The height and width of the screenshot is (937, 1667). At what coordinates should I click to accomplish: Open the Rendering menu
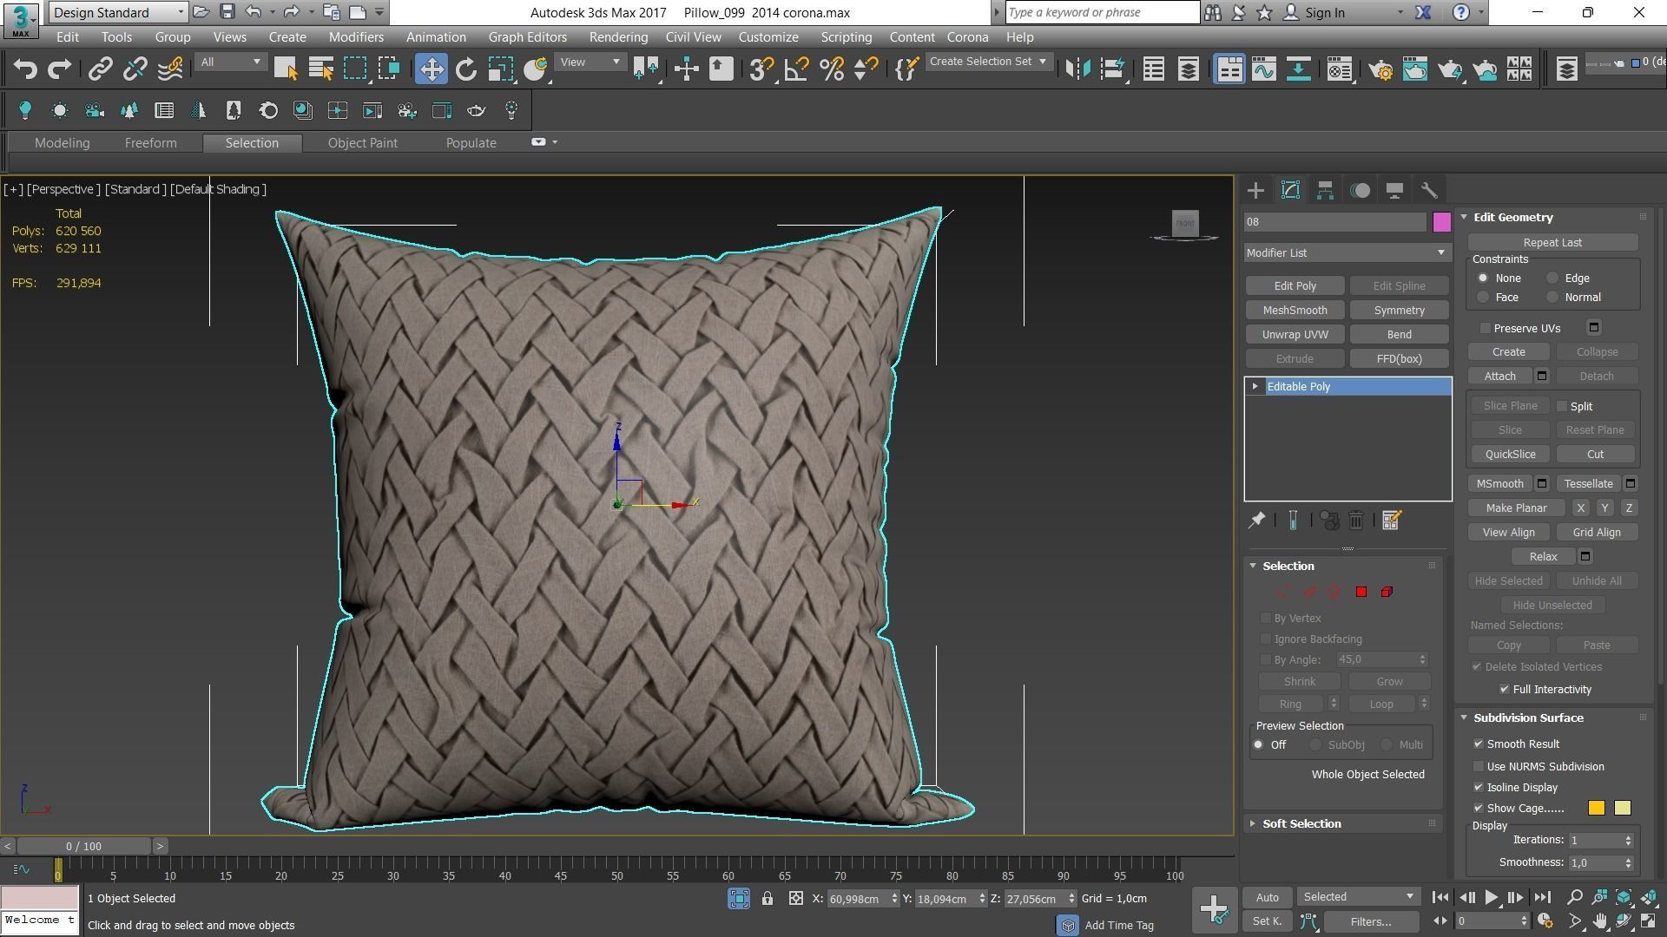coord(618,37)
